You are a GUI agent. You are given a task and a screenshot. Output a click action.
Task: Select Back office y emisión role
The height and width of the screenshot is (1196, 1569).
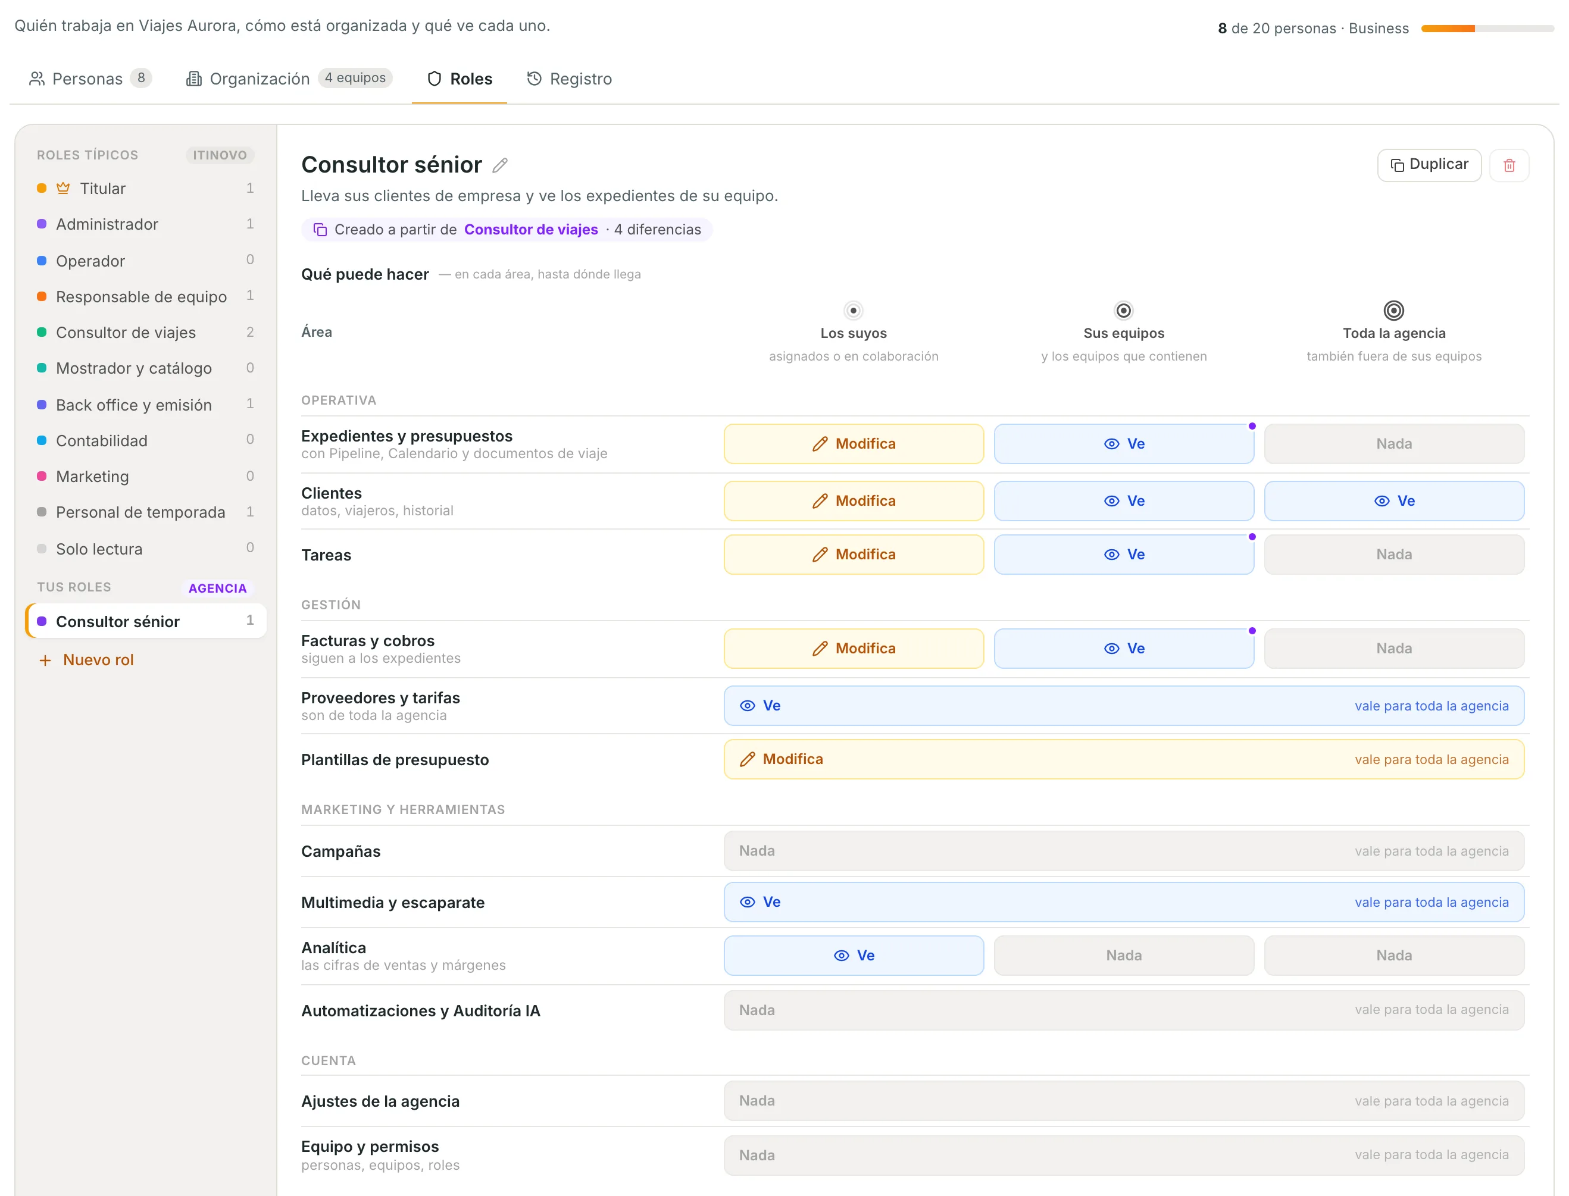145,405
